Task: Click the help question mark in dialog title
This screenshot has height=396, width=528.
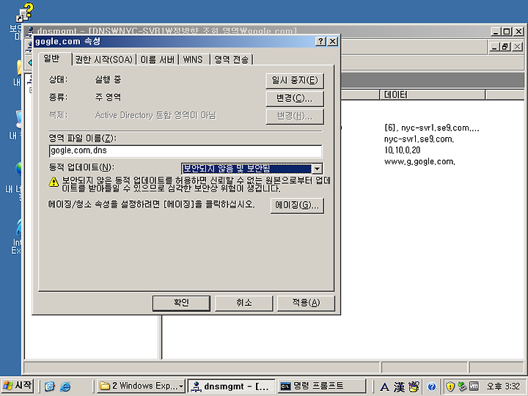Action: 320,41
